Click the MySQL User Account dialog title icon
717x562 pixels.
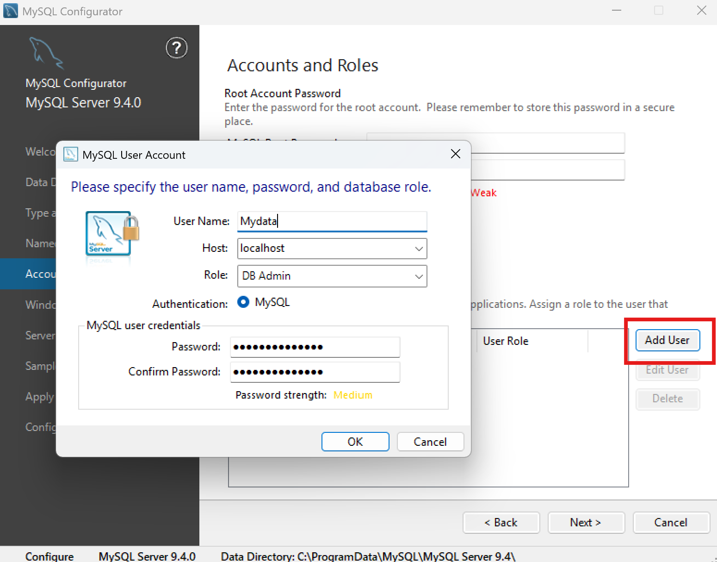tap(70, 155)
